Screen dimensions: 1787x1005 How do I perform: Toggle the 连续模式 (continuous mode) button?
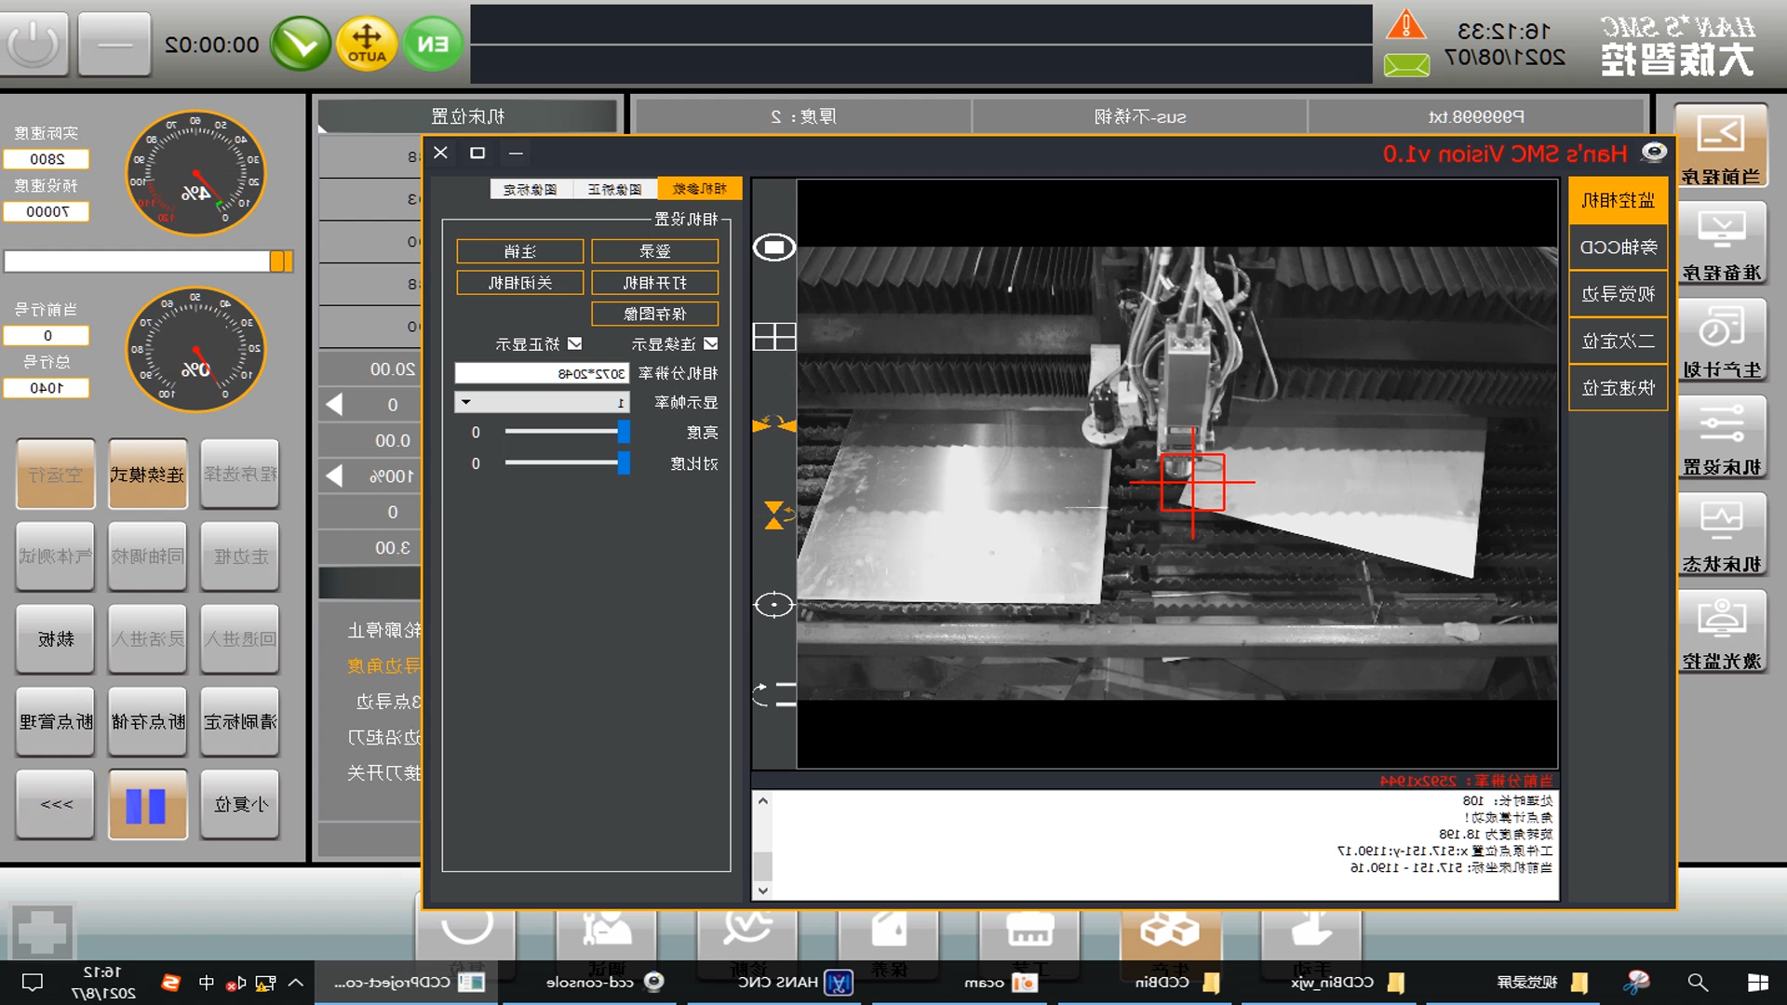[147, 475]
